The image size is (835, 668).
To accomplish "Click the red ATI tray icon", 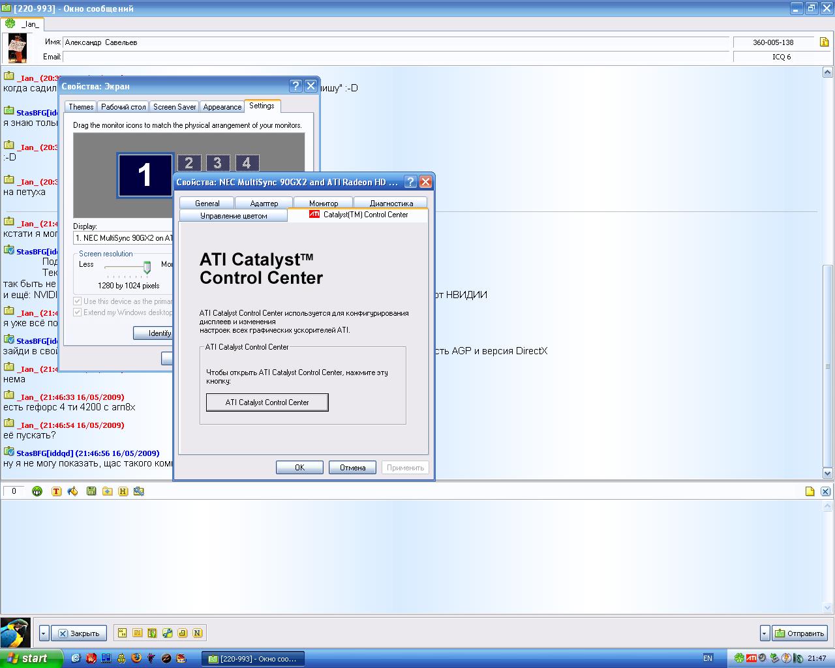I will click(x=751, y=658).
